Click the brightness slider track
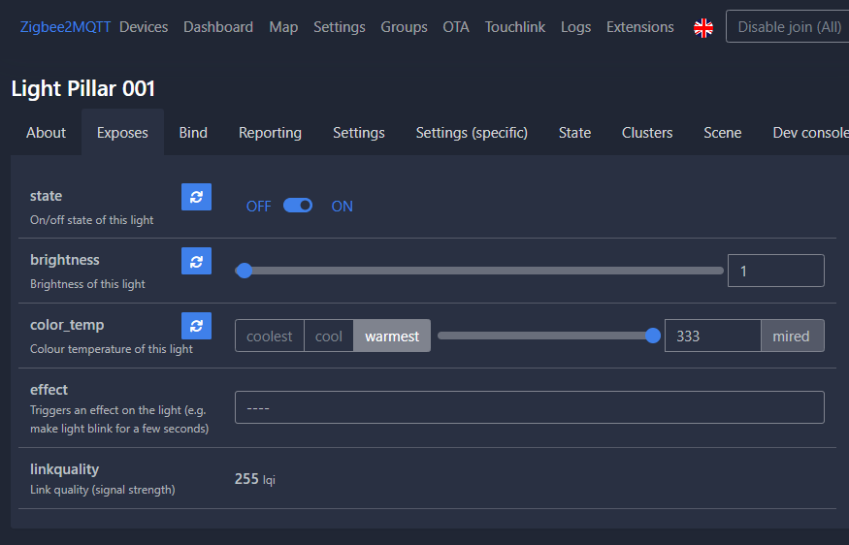This screenshot has height=545, width=849. 485,272
